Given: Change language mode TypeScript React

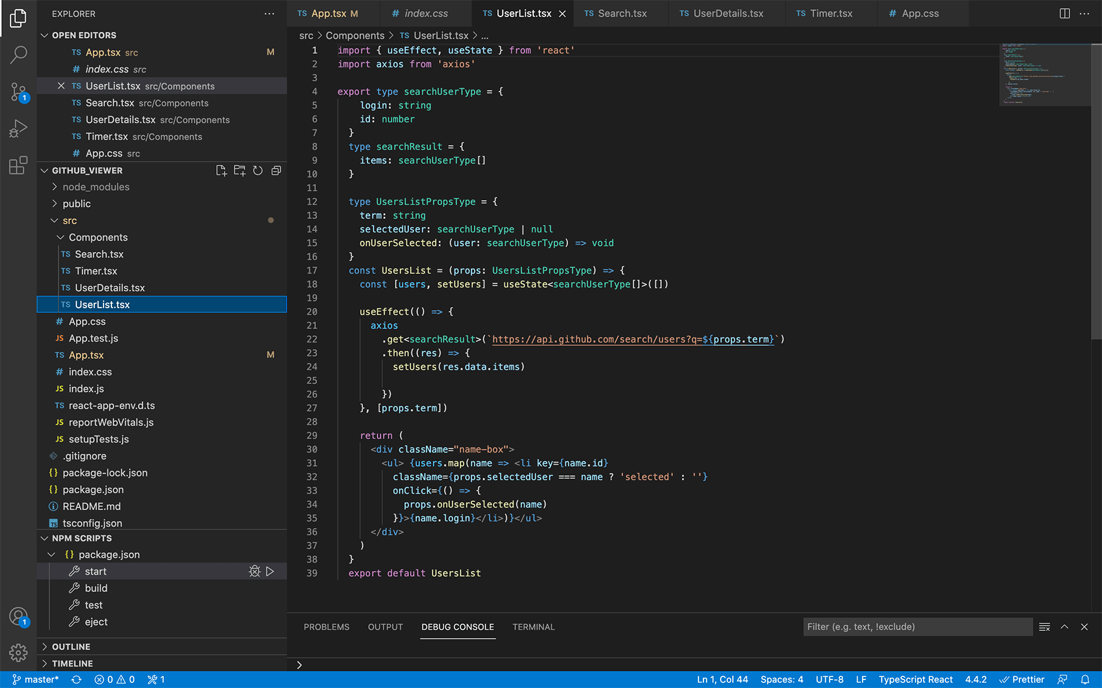Looking at the screenshot, I should pyautogui.click(x=916, y=679).
